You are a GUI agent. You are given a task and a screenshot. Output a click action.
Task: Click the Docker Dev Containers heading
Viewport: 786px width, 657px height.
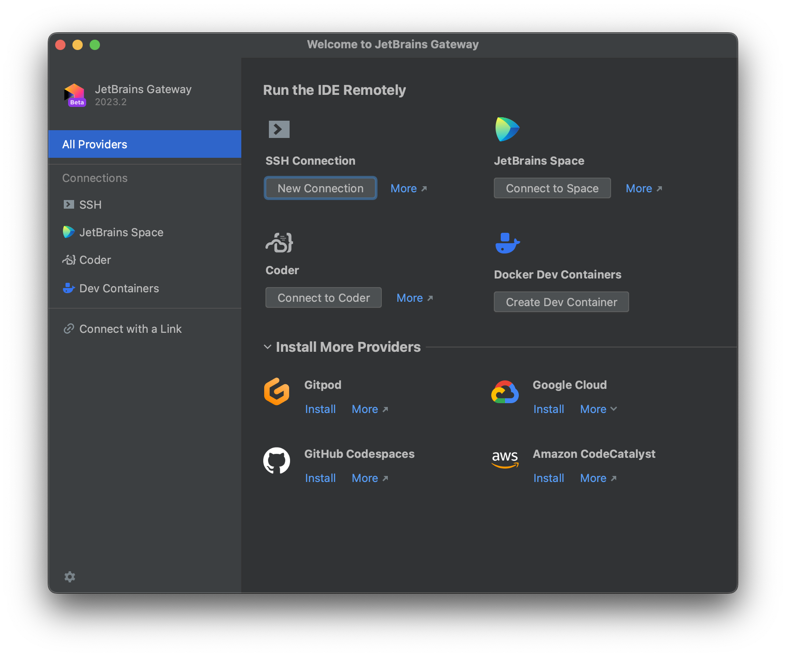(558, 275)
